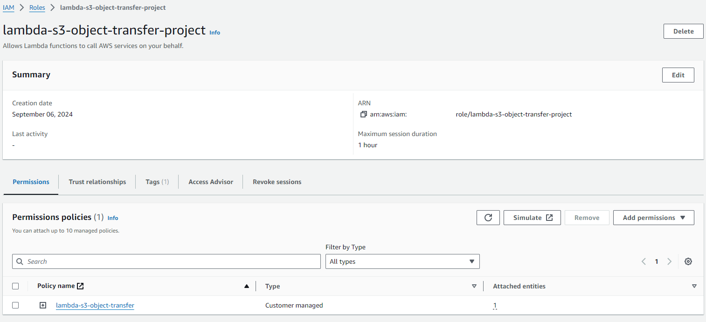Expand the lambda-s3-object-transfer policy row
This screenshot has width=706, height=322.
tap(43, 305)
